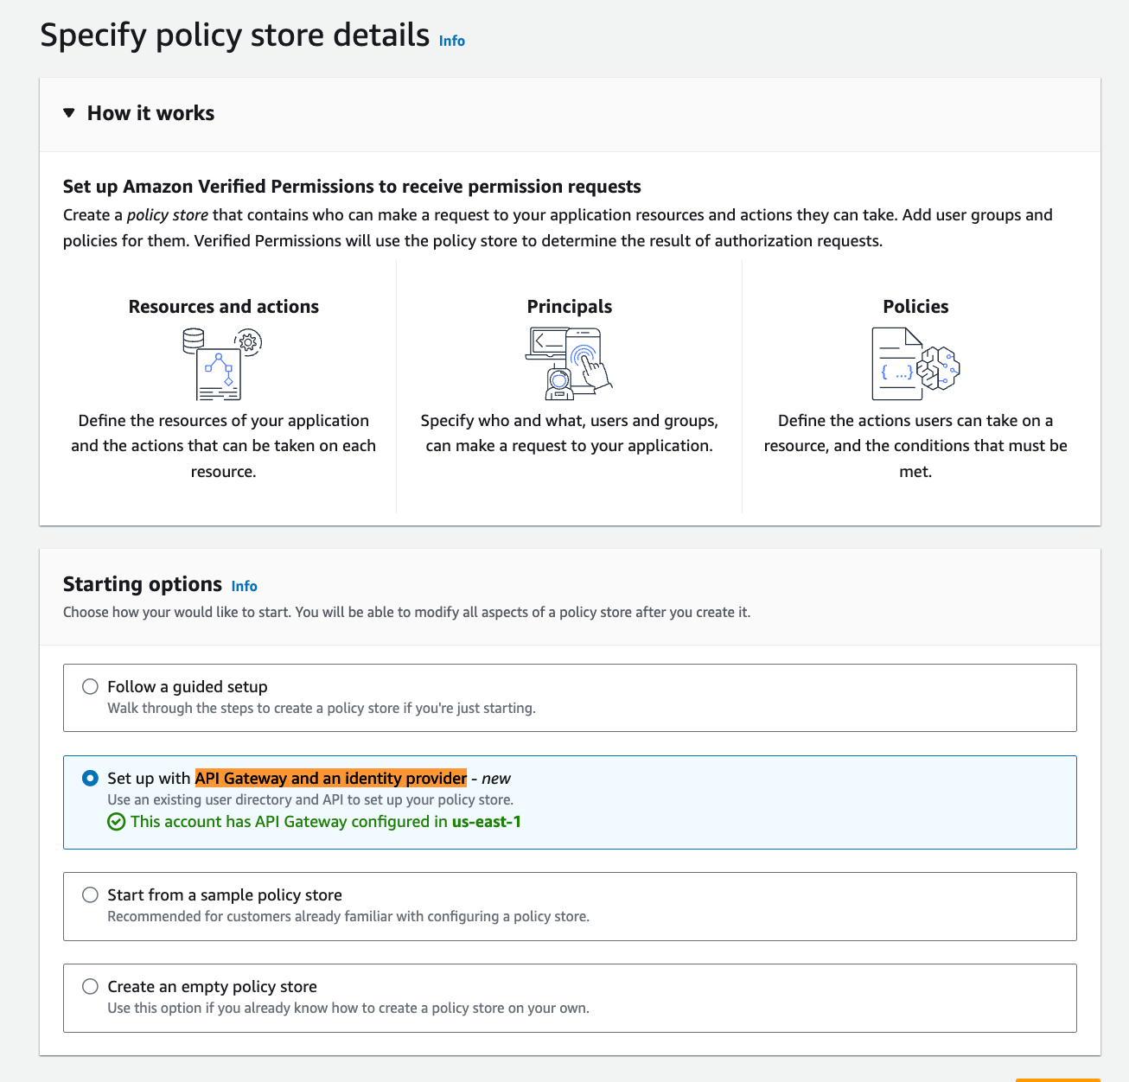The height and width of the screenshot is (1082, 1129).
Task: Select Set up with API Gateway radio
Action: pyautogui.click(x=90, y=779)
